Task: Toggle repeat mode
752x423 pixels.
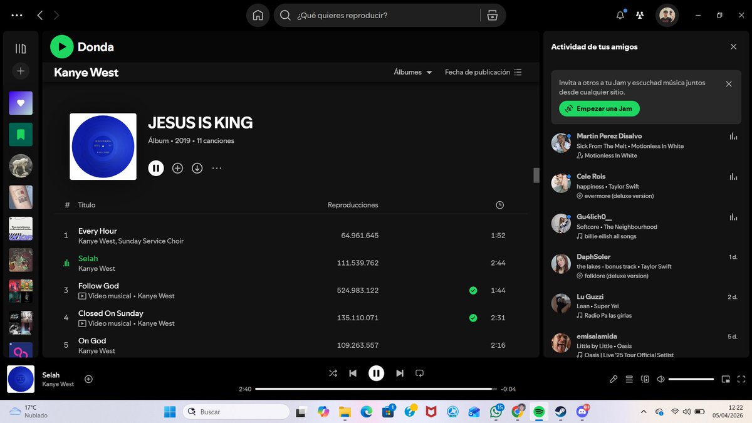Action: tap(420, 373)
